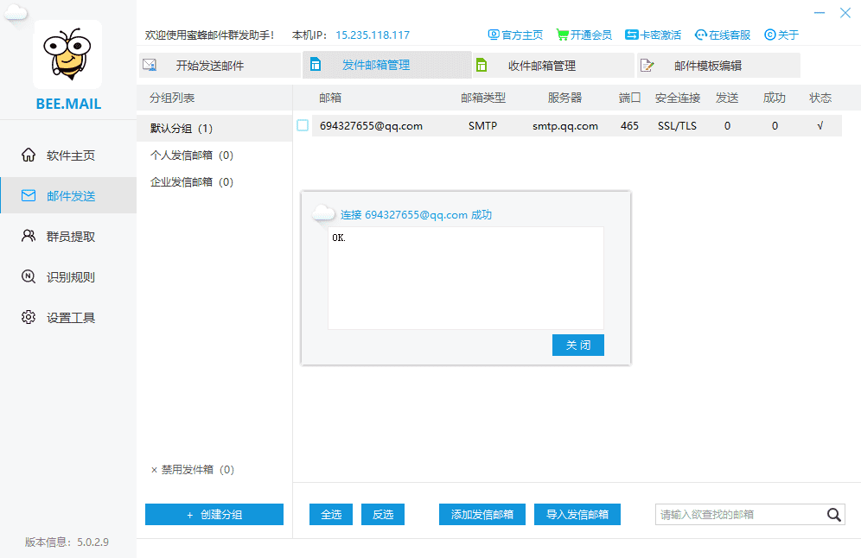Viewport: 861px width, 558px height.
Task: Click 邮箱类型 column header
Action: pyautogui.click(x=483, y=98)
